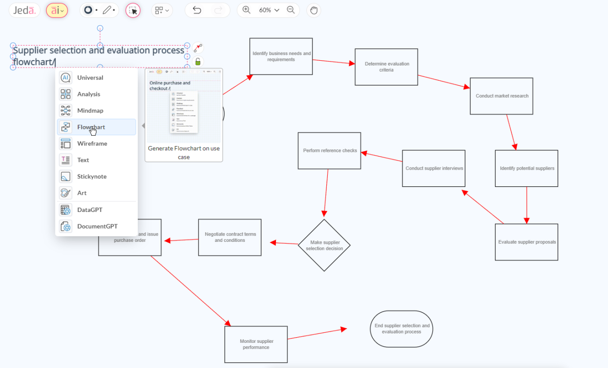The width and height of the screenshot is (608, 368).
Task: Expand the ai button dropdown chevron
Action: point(63,10)
